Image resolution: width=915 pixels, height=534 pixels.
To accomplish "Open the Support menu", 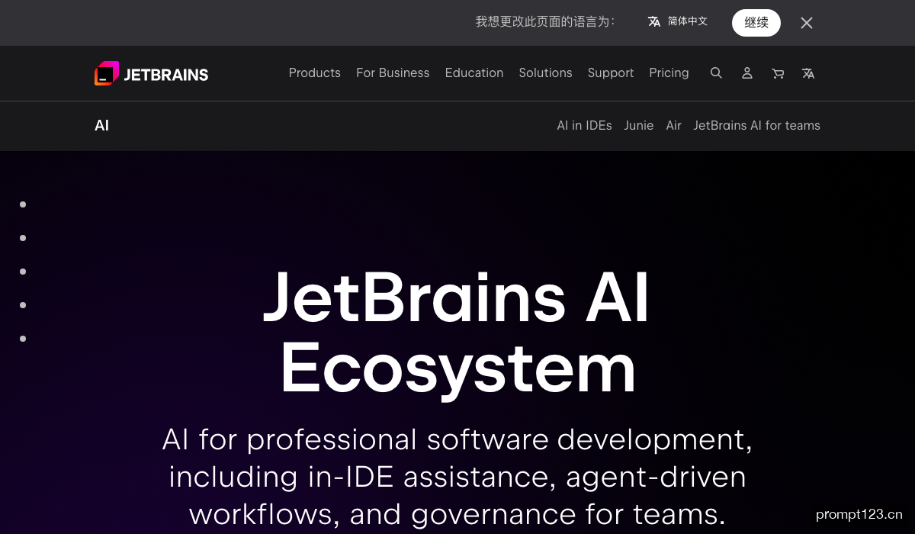I will [x=611, y=73].
